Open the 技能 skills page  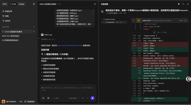click(x=6, y=16)
